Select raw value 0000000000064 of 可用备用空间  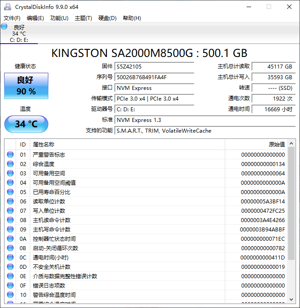click(x=263, y=174)
